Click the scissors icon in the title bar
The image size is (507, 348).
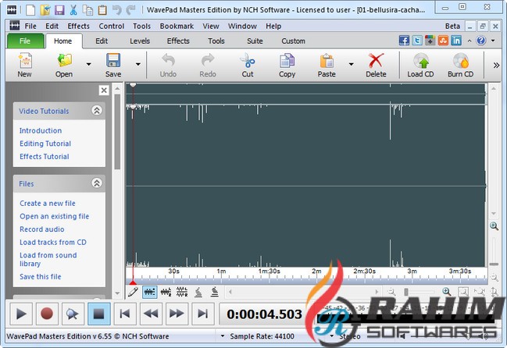73,10
